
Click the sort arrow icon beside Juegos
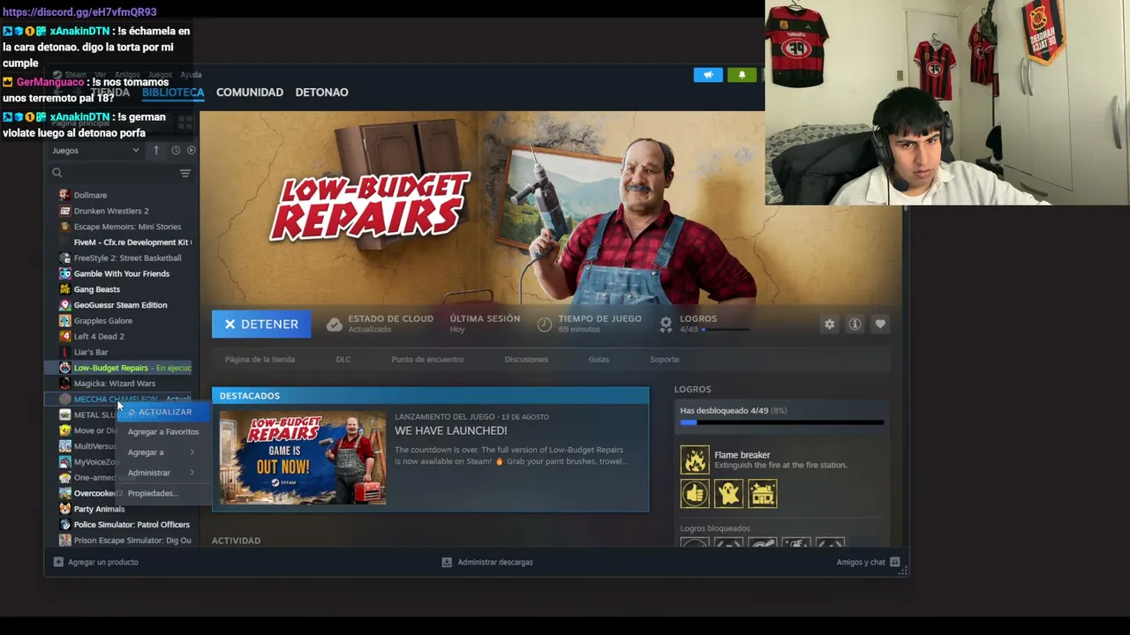[x=156, y=151]
